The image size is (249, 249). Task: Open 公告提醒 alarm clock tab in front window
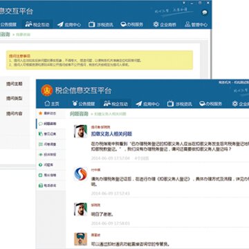83,104
